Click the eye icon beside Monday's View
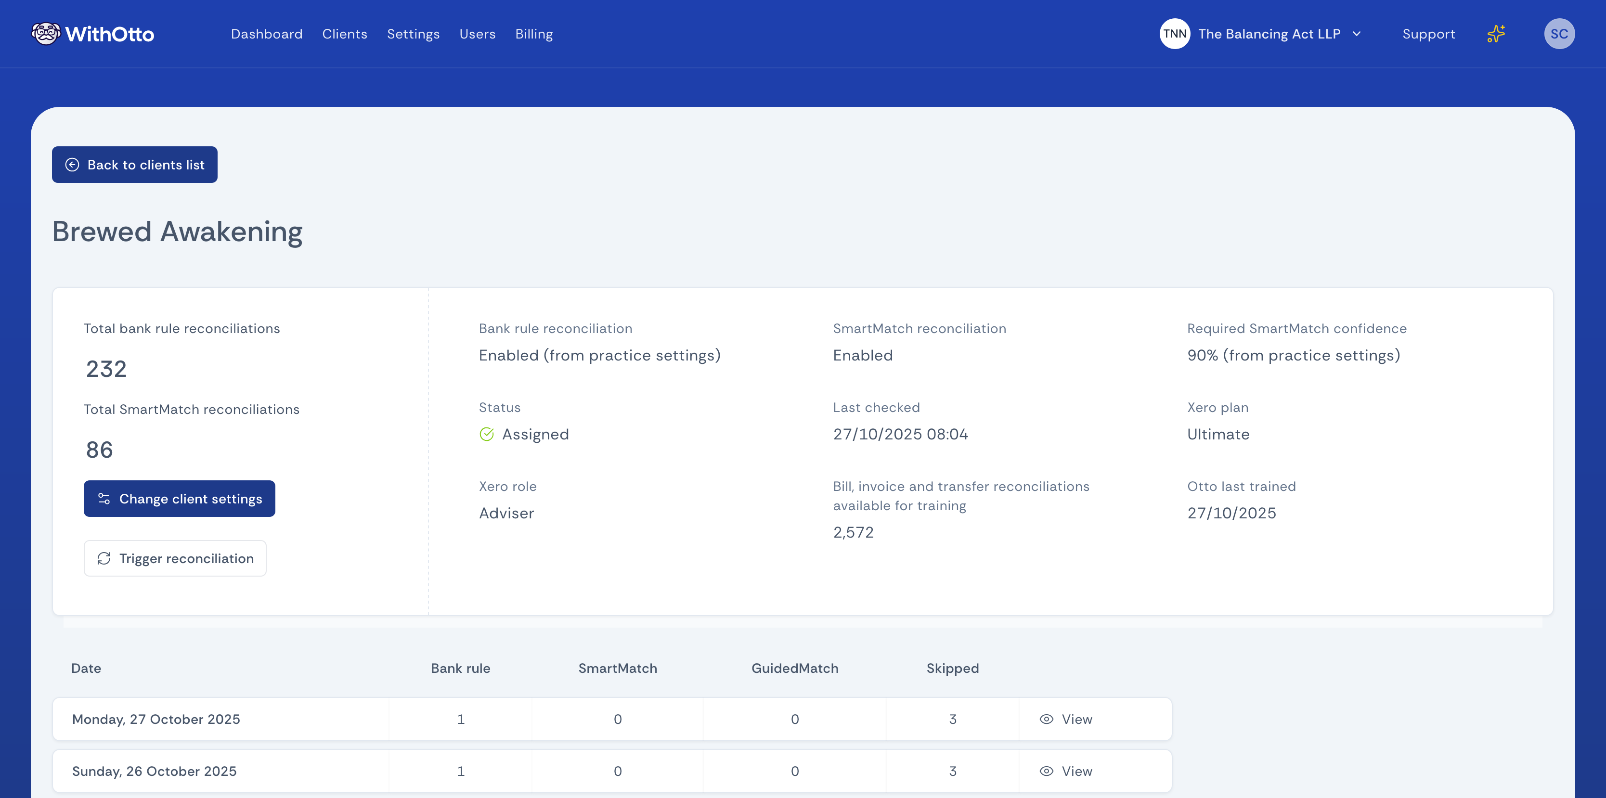The width and height of the screenshot is (1606, 798). 1046,719
